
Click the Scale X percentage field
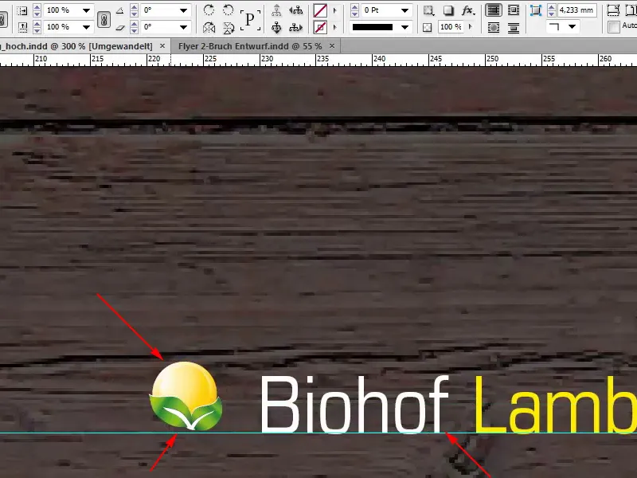point(62,10)
